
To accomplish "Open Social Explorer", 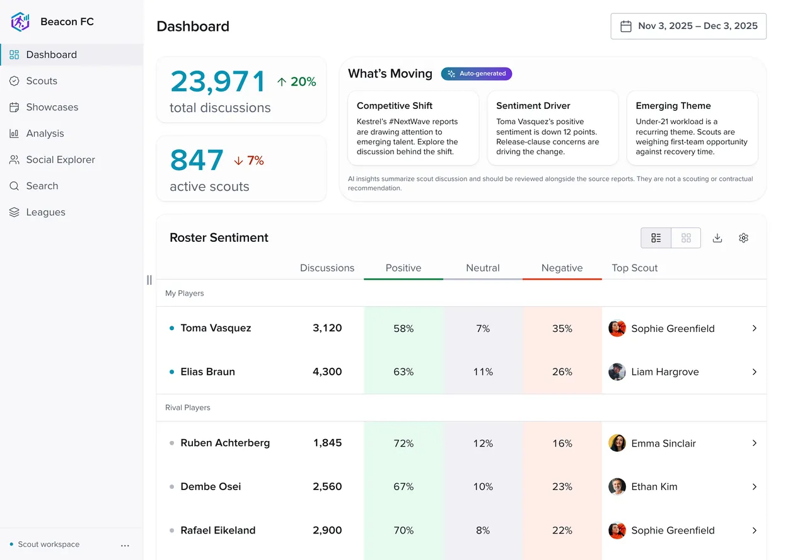I will (x=72, y=160).
